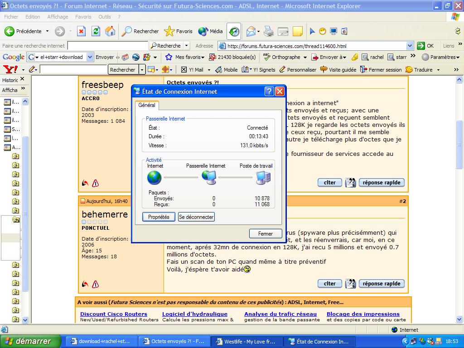Click the Yahoo Y! logo
Image resolution: width=464 pixels, height=348 pixels.
(10, 69)
